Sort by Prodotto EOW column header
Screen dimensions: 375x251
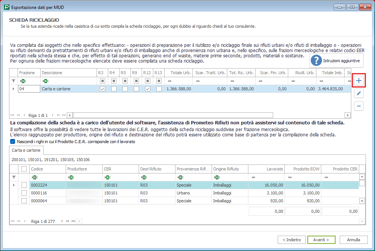[303, 169]
